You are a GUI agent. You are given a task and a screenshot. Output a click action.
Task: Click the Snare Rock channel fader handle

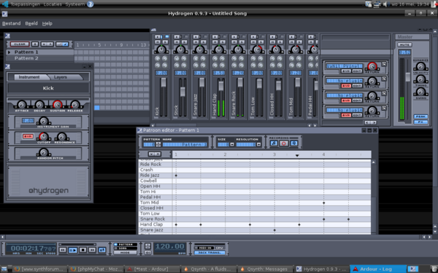coord(240,82)
